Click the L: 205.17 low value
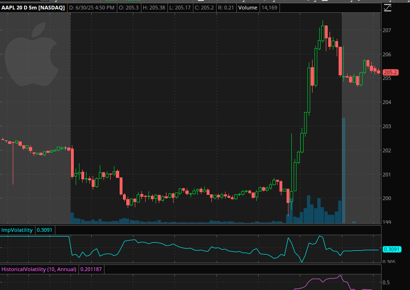This screenshot has width=410, height=290. pos(180,8)
